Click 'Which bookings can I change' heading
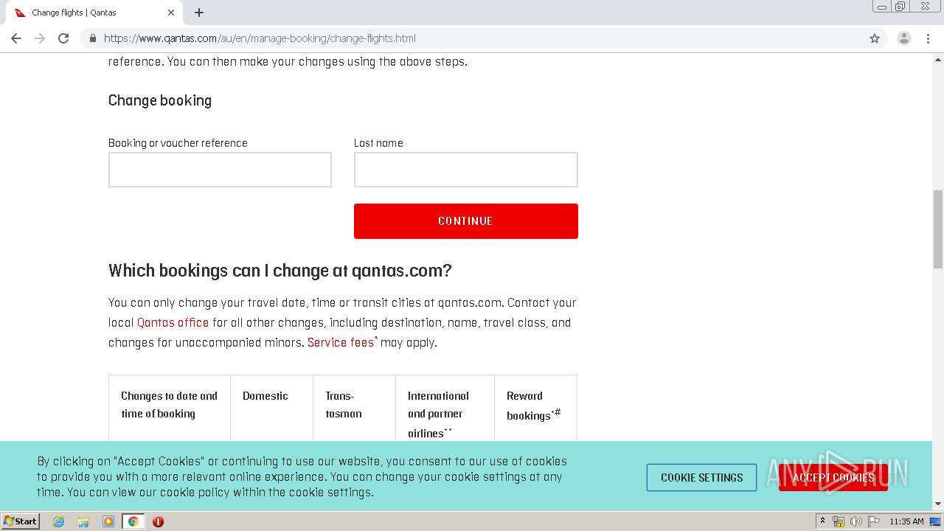This screenshot has height=531, width=944. click(280, 271)
